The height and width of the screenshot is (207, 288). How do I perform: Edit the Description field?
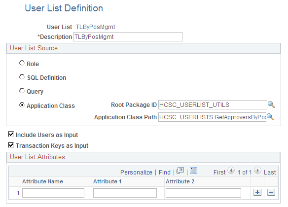point(128,36)
